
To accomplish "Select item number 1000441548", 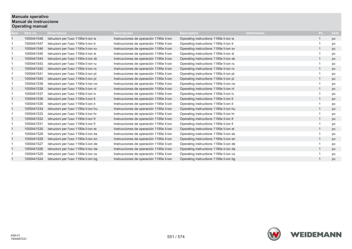I will pyautogui.click(x=34, y=38).
